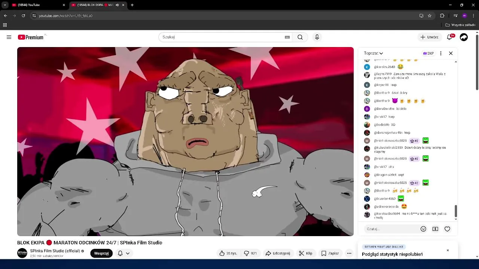The width and height of the screenshot is (479, 269).
Task: Click @michakokoszka5825's top #2 crown badge
Action: click(414, 141)
